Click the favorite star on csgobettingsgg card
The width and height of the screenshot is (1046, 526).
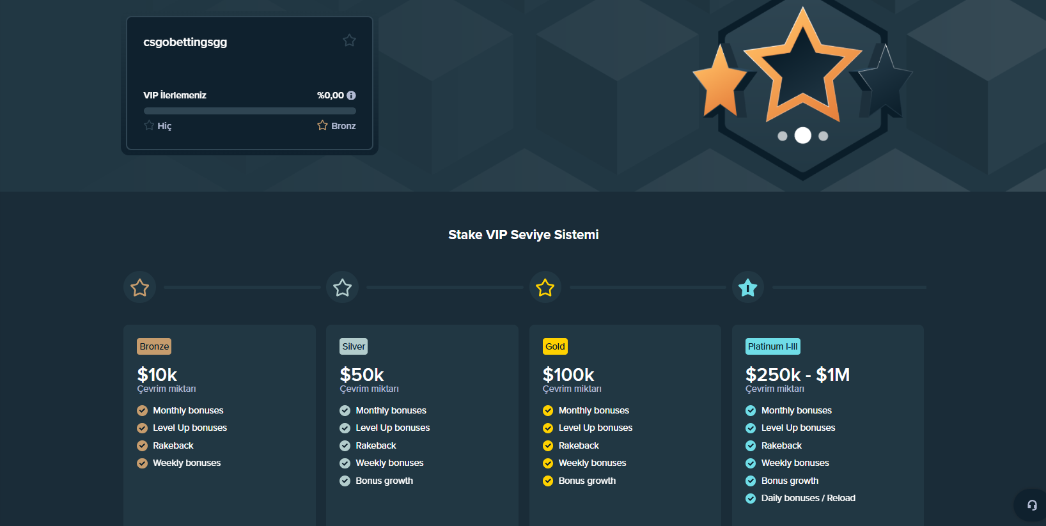(349, 40)
